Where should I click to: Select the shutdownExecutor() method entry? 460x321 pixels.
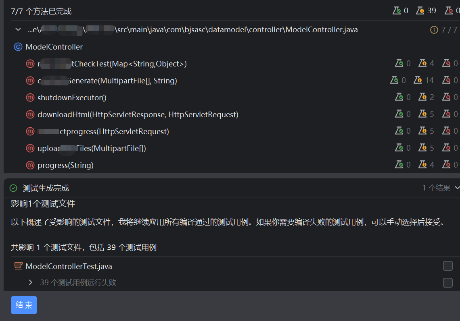(73, 97)
